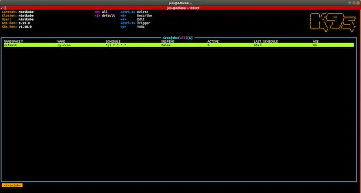Click the Edit command hint
Image resolution: width=361 pixels, height=193 pixels.
pyautogui.click(x=141, y=19)
